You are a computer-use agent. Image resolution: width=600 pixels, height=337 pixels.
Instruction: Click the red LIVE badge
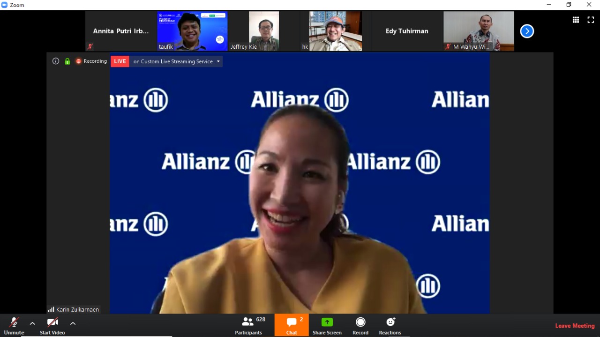(120, 61)
